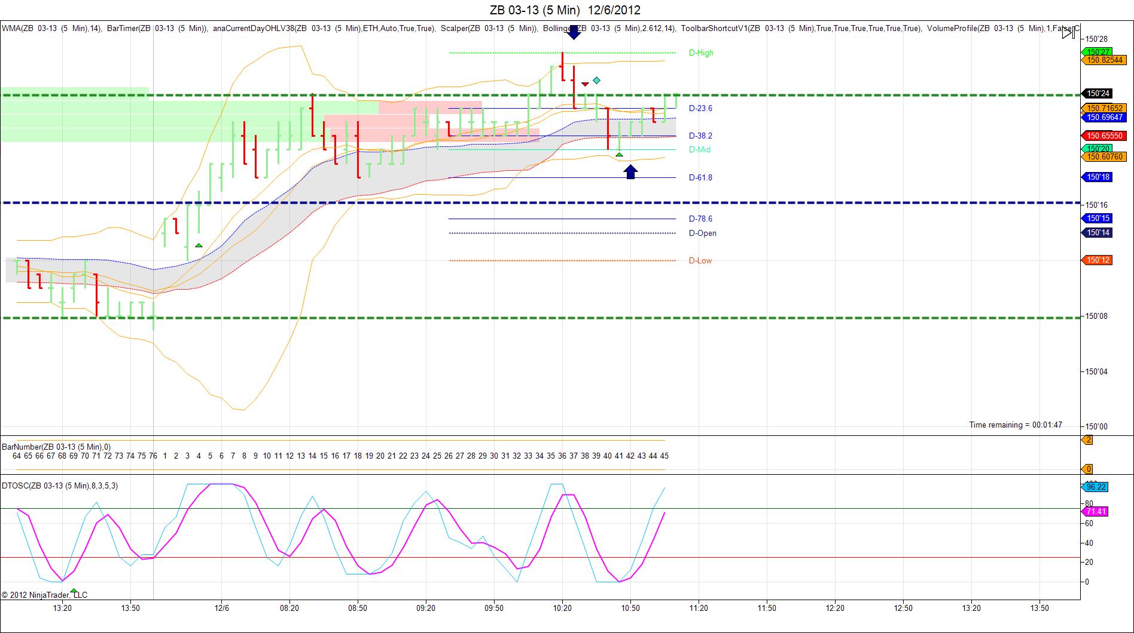This screenshot has width=1134, height=633.
Task: Click the orange 150.60760 price marker
Action: (1103, 156)
